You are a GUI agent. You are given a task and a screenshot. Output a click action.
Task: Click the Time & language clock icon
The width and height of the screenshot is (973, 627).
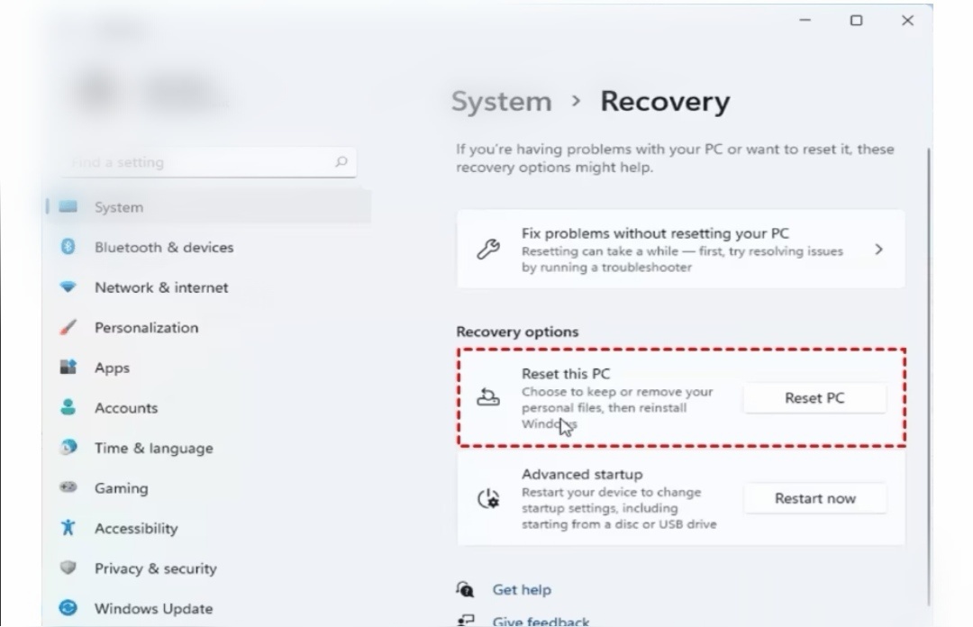coord(68,448)
